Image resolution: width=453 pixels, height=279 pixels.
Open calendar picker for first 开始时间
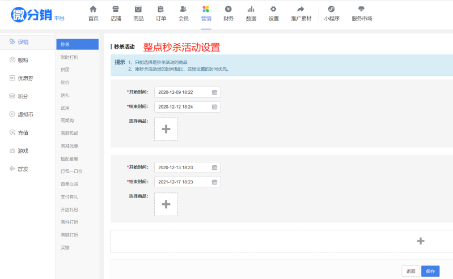214,92
